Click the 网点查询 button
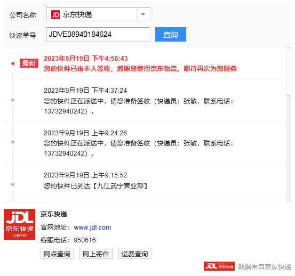The height and width of the screenshot is (276, 295). click(x=57, y=254)
